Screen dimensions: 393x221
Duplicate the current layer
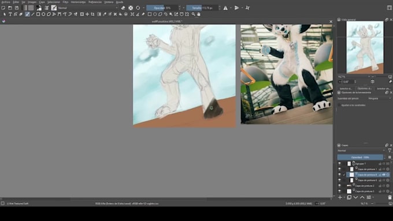tap(349, 197)
